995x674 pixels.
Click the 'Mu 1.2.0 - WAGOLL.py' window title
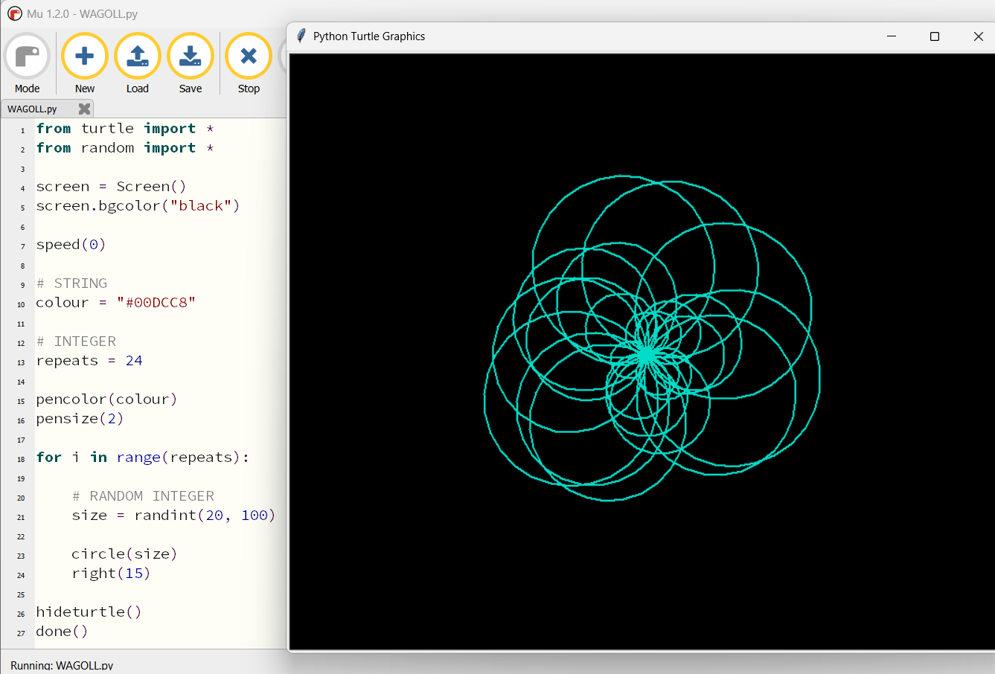[x=82, y=13]
